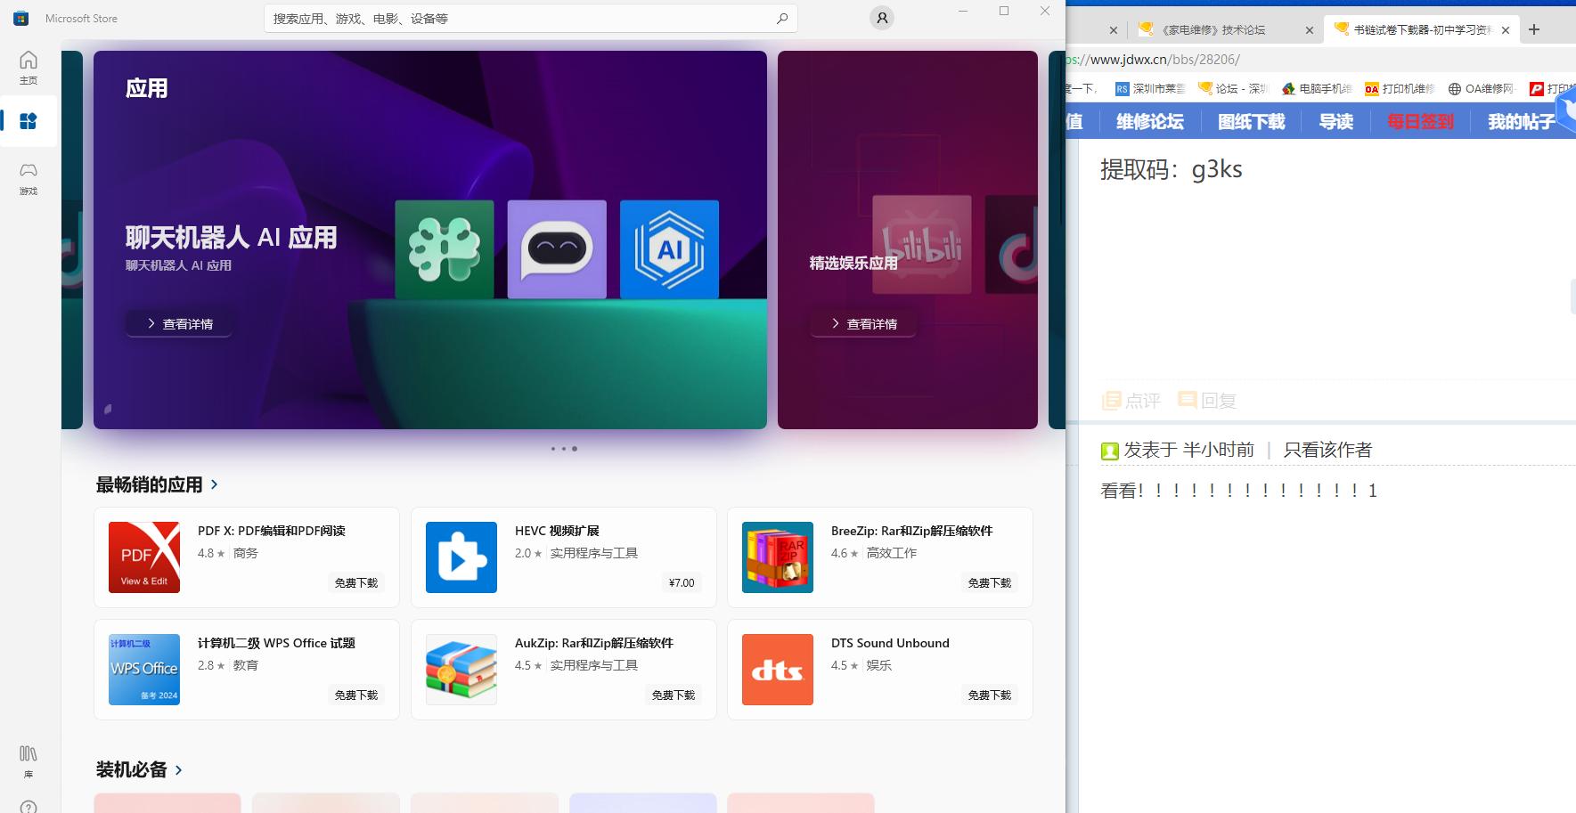Click the 精选娱乐应用 banner title

(x=853, y=263)
